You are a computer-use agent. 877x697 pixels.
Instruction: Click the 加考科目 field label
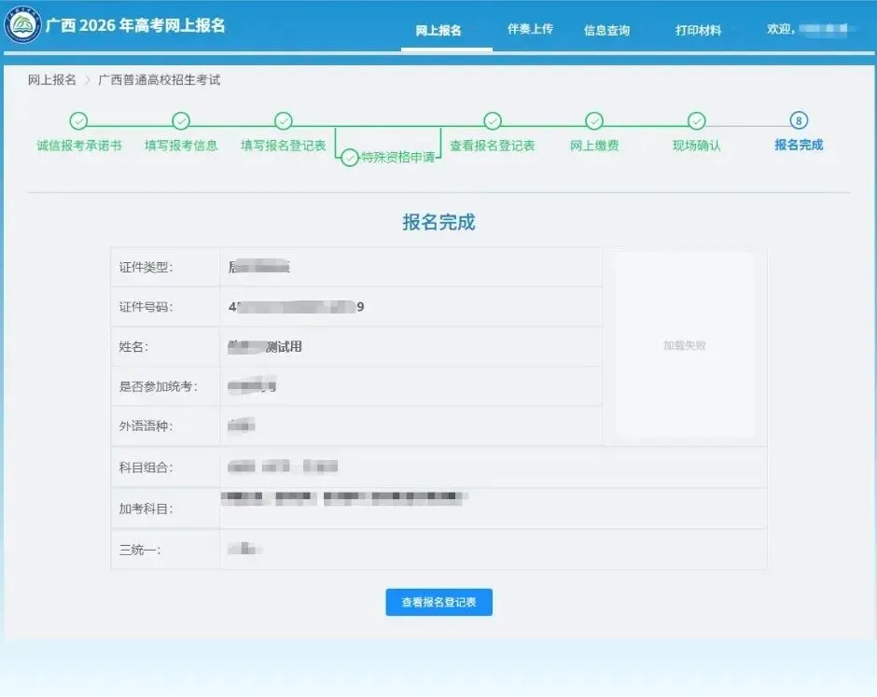(146, 509)
